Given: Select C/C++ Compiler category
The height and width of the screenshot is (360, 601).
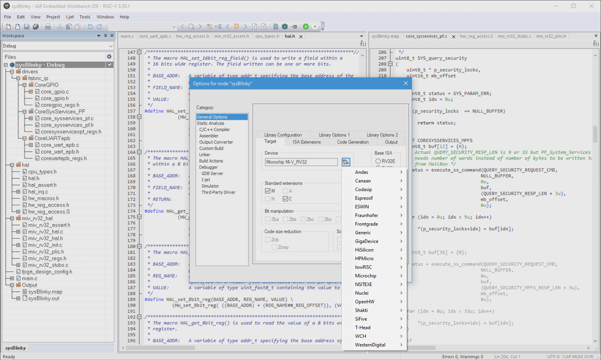Looking at the screenshot, I should coord(214,130).
